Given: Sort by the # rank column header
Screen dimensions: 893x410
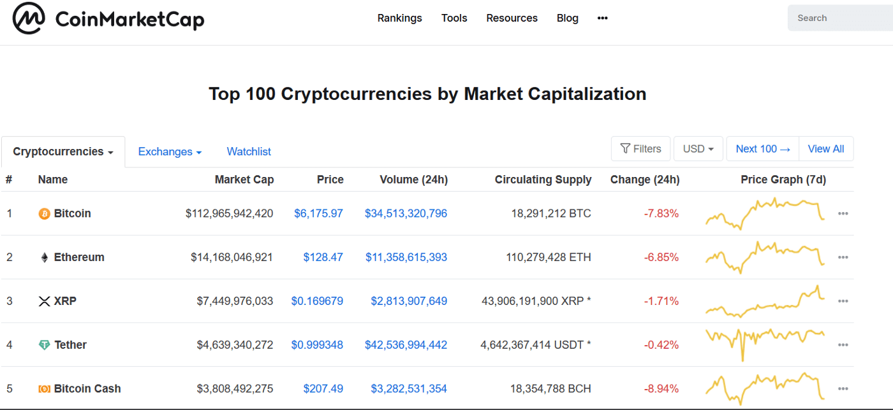Looking at the screenshot, I should tap(9, 180).
